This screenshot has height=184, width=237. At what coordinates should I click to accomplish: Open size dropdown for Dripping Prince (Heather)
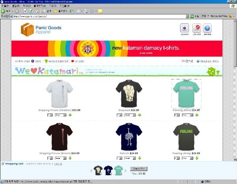(60, 115)
